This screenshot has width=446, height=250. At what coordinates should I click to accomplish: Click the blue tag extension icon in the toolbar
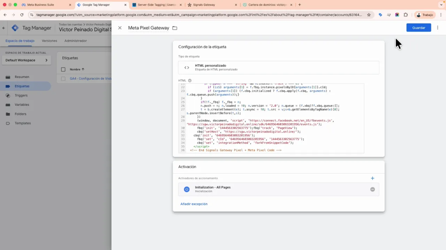(x=380, y=15)
